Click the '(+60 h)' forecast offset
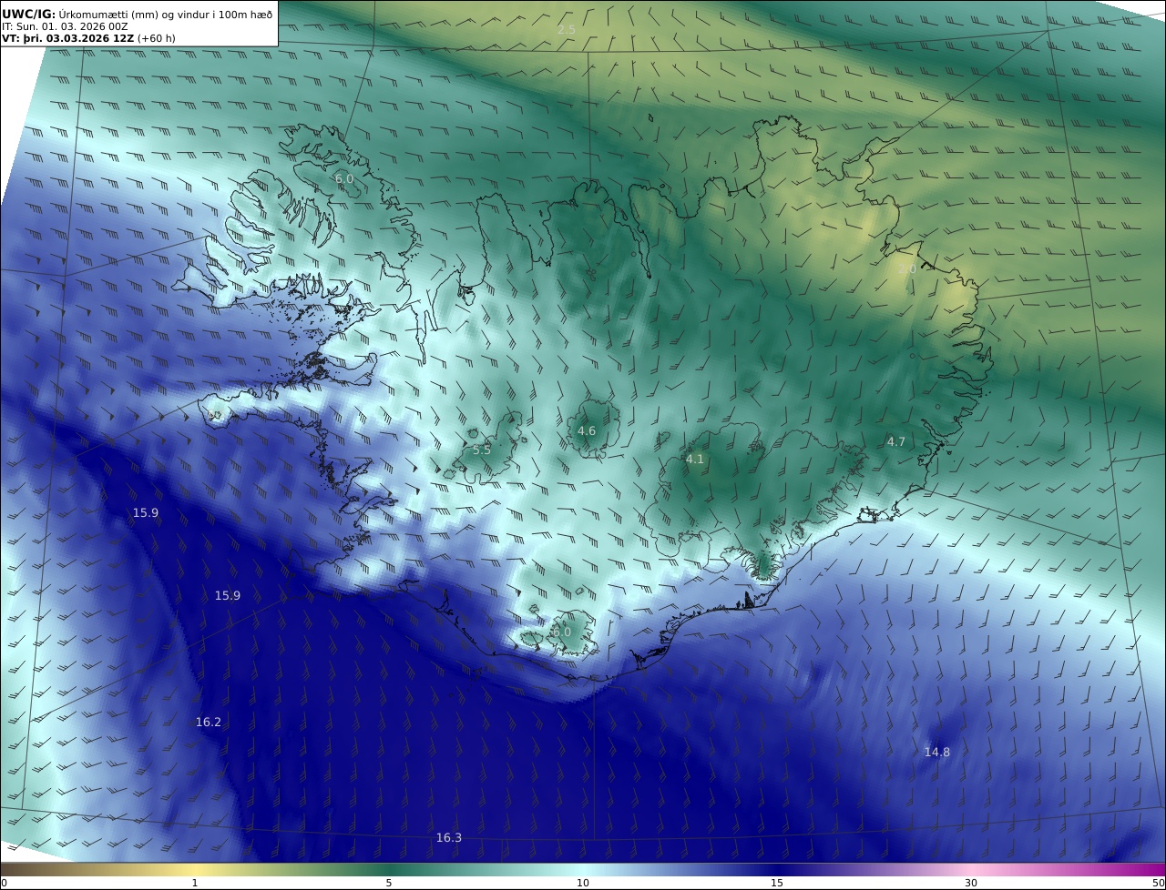 [x=157, y=38]
